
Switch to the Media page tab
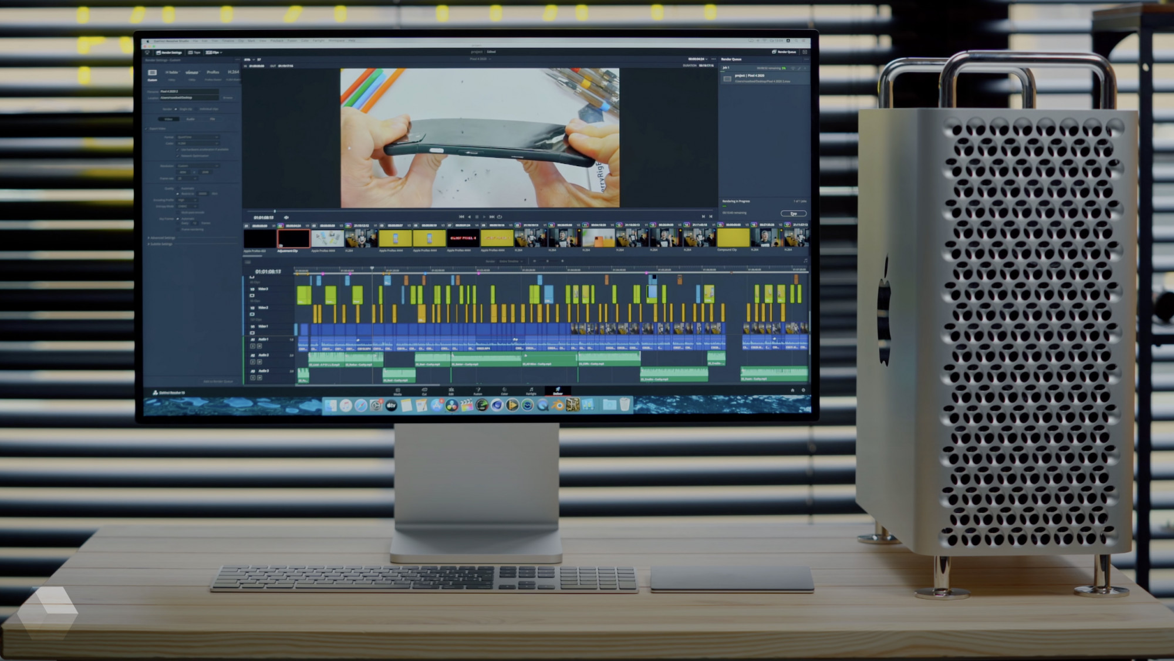coord(397,392)
